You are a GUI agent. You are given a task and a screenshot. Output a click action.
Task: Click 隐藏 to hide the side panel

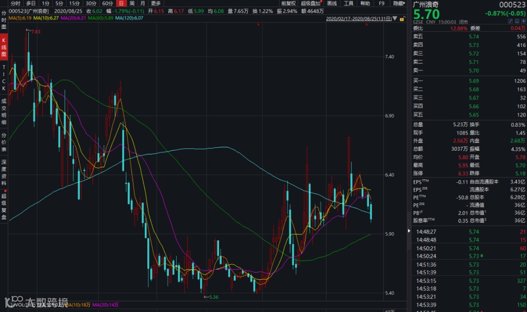click(x=399, y=3)
